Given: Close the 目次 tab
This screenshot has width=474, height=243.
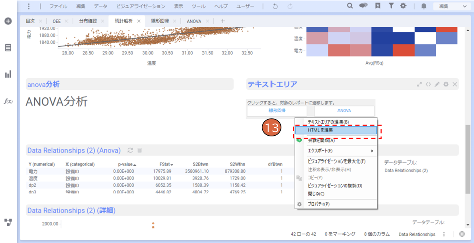Looking at the screenshot, I should [x=40, y=21].
